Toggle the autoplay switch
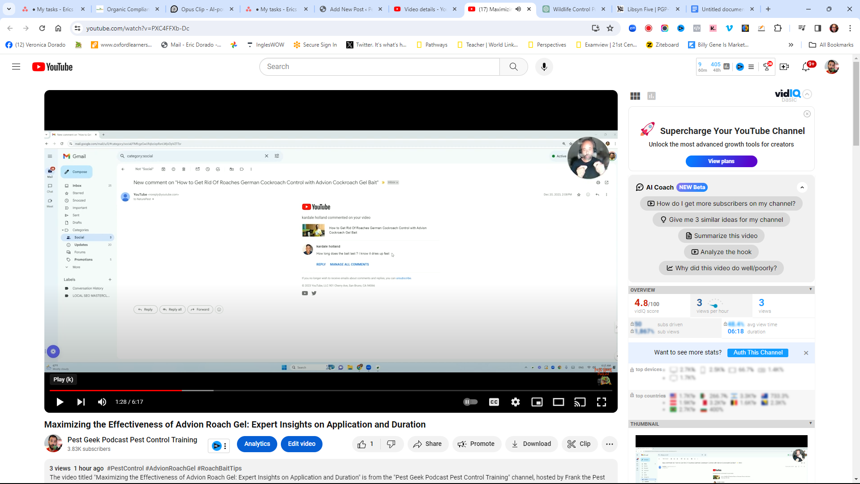Image resolution: width=860 pixels, height=484 pixels. [470, 402]
